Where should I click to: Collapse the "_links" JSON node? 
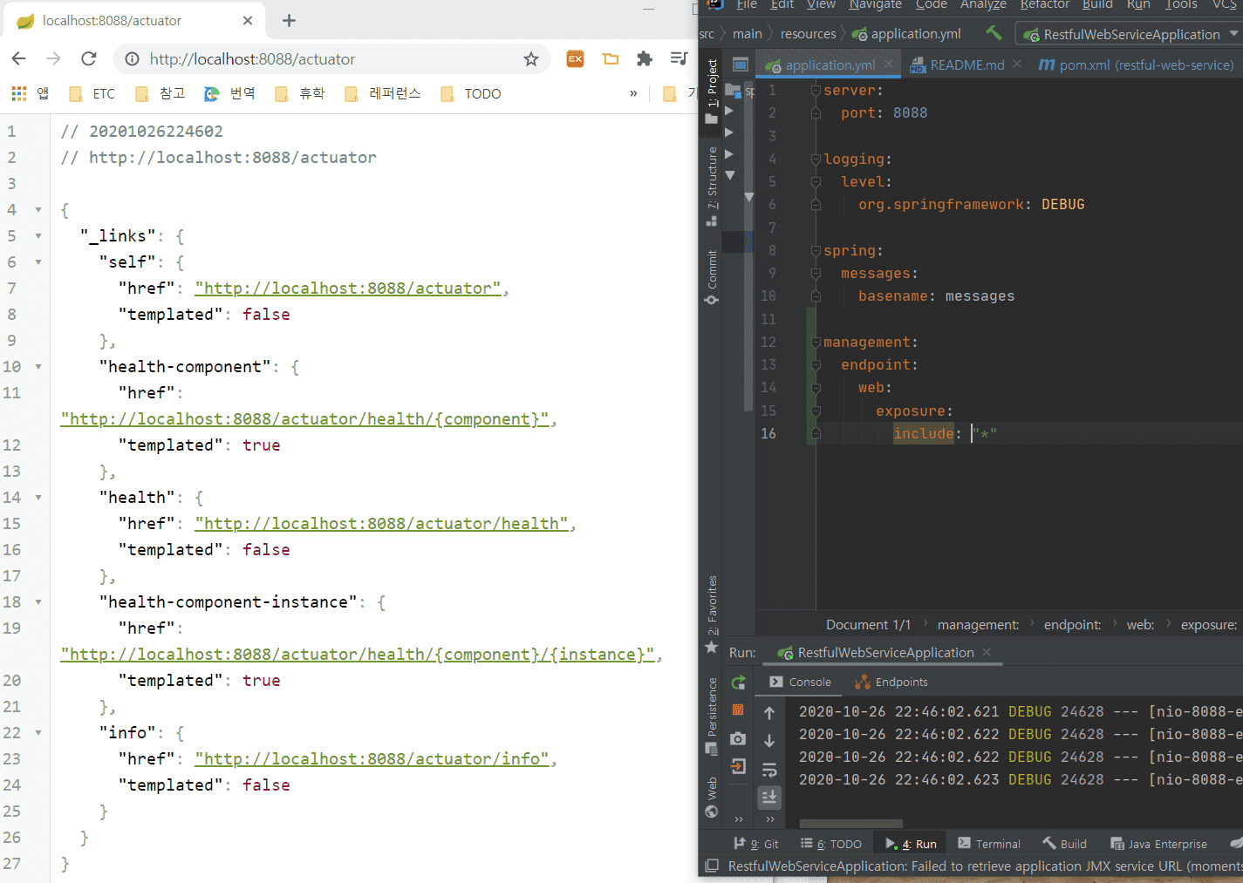pos(38,236)
